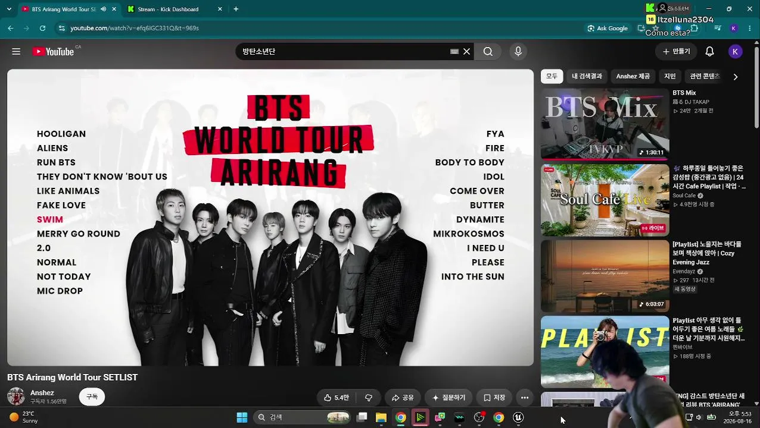Image resolution: width=760 pixels, height=428 pixels.
Task: Close the Kick Dashboard tab
Action: (220, 9)
